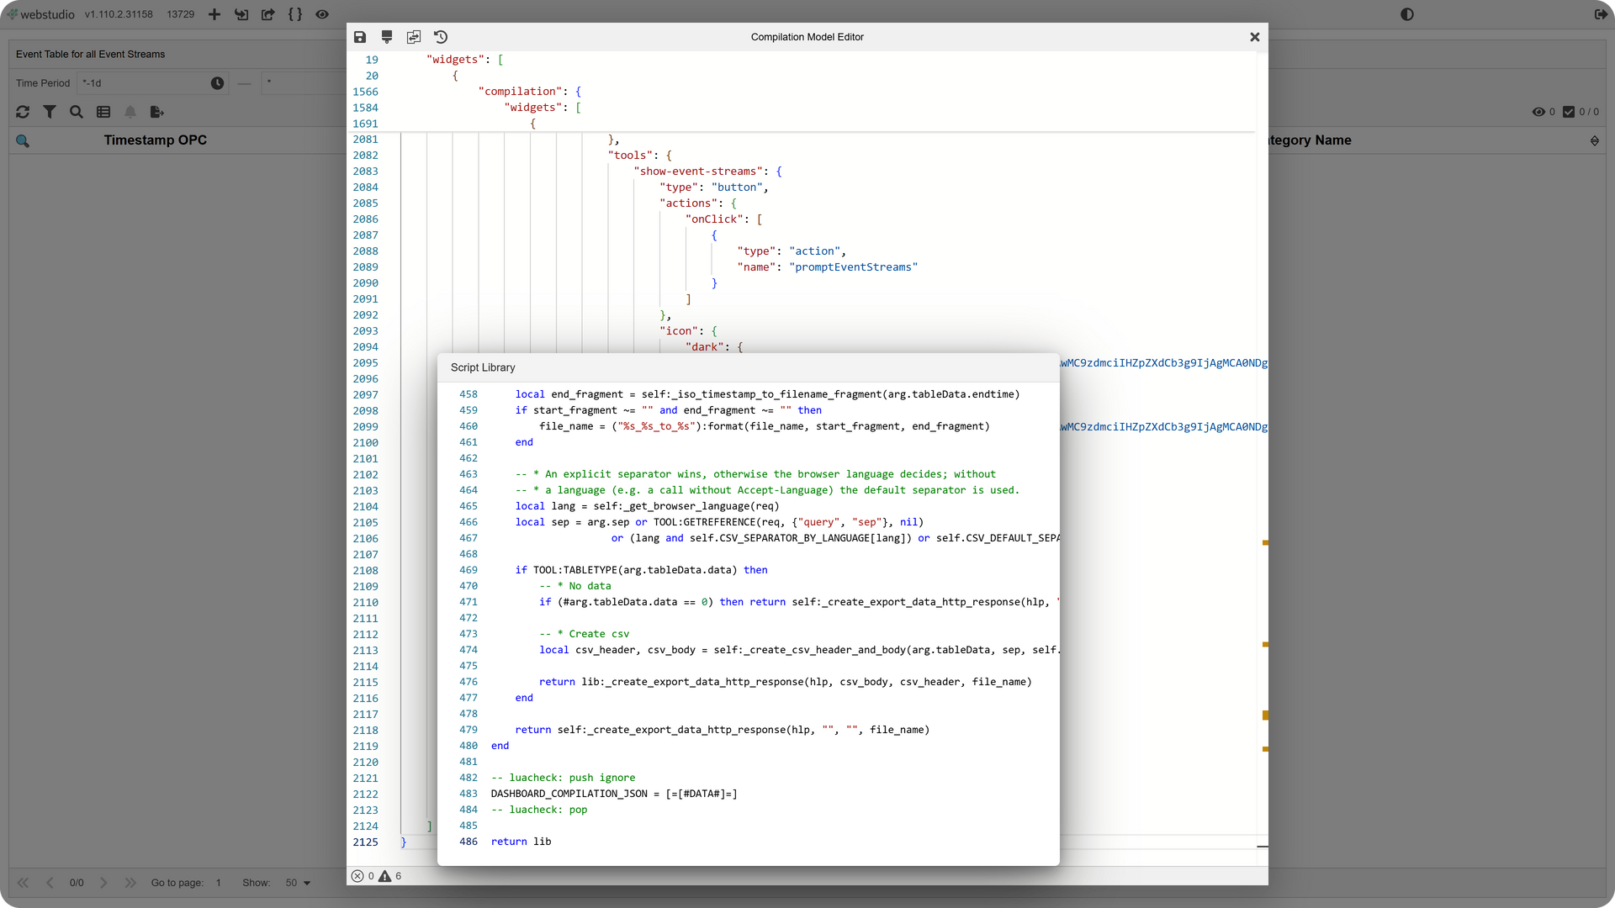Toggle the eye preview icon in webstudio header
Viewport: 1615px width, 908px height.
coord(322,14)
